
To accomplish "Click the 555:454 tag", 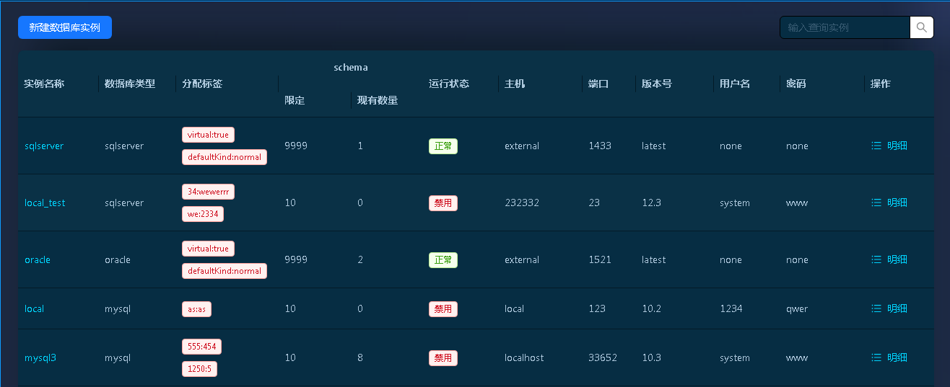I will (201, 347).
